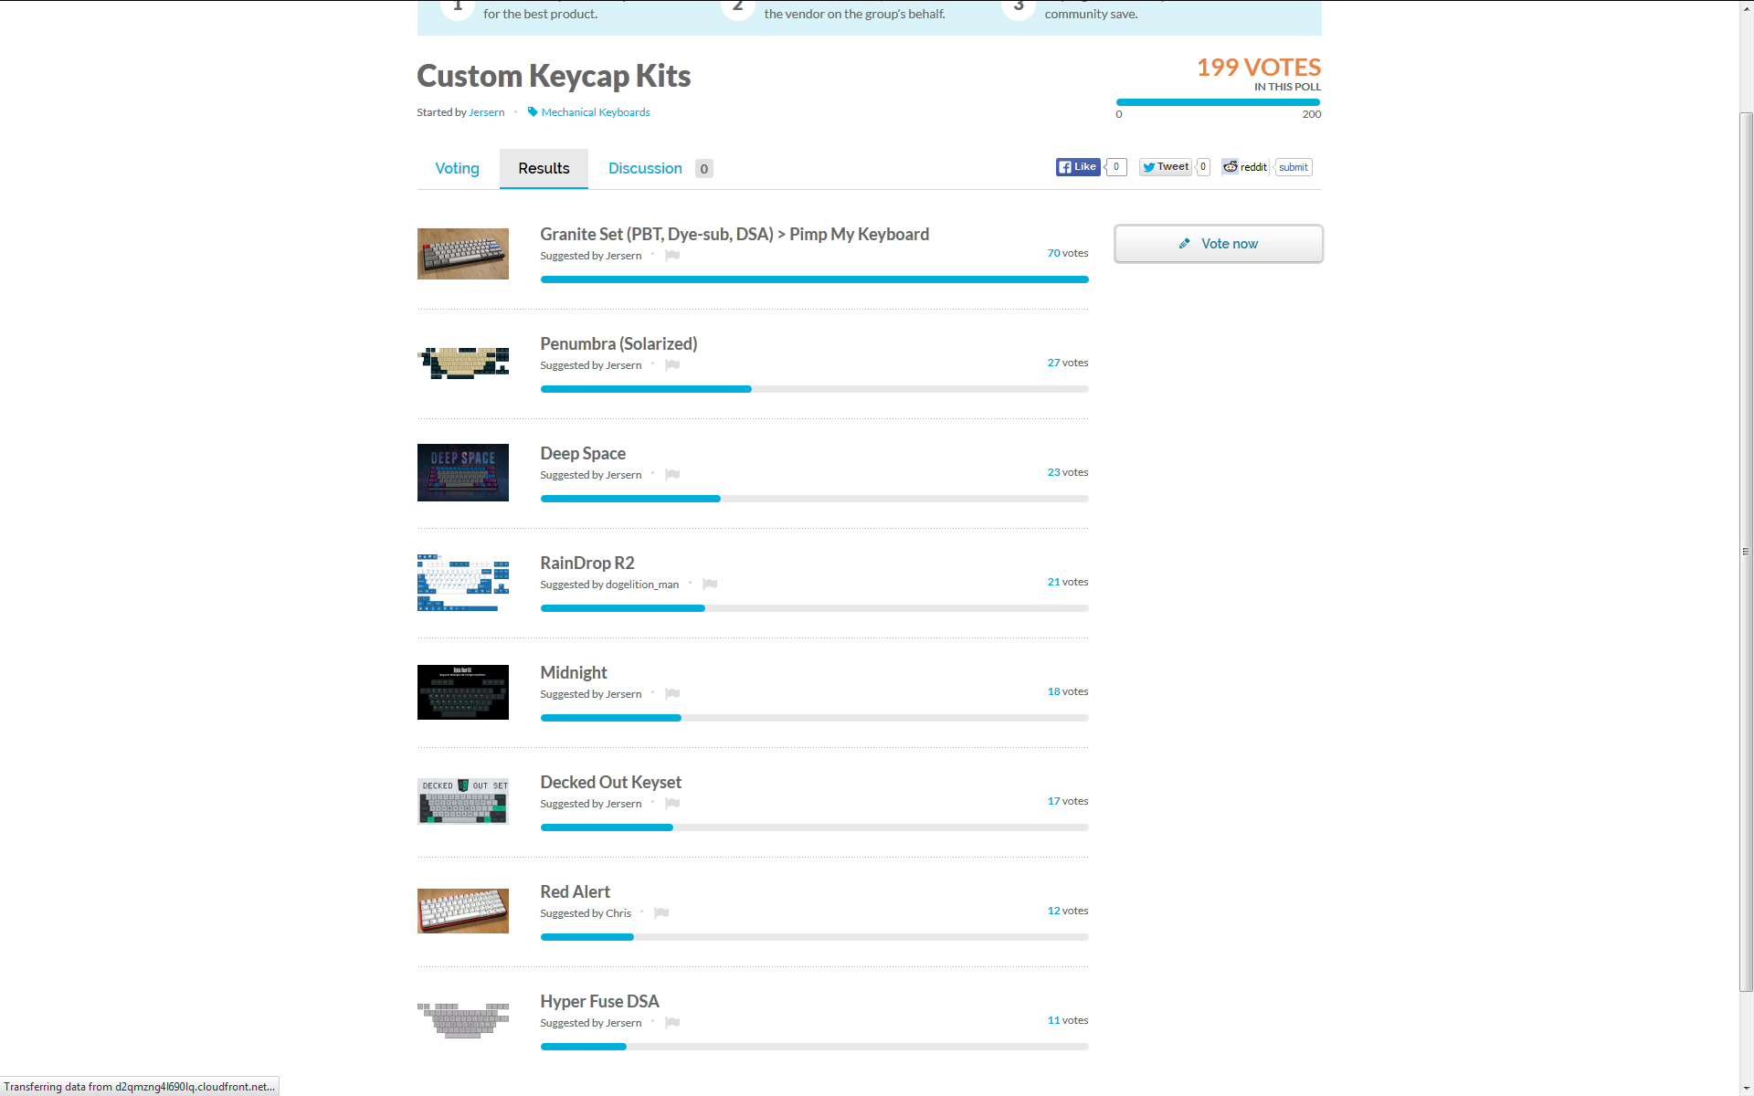Open the Granite Set keyboard thumbnail

coord(463,254)
